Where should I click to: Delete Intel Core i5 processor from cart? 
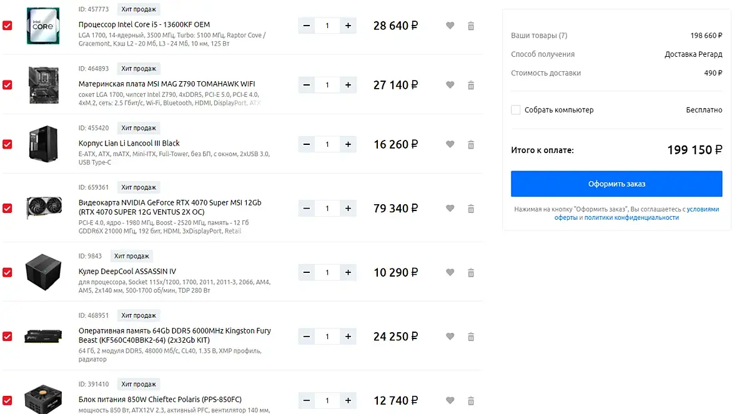[x=471, y=26]
